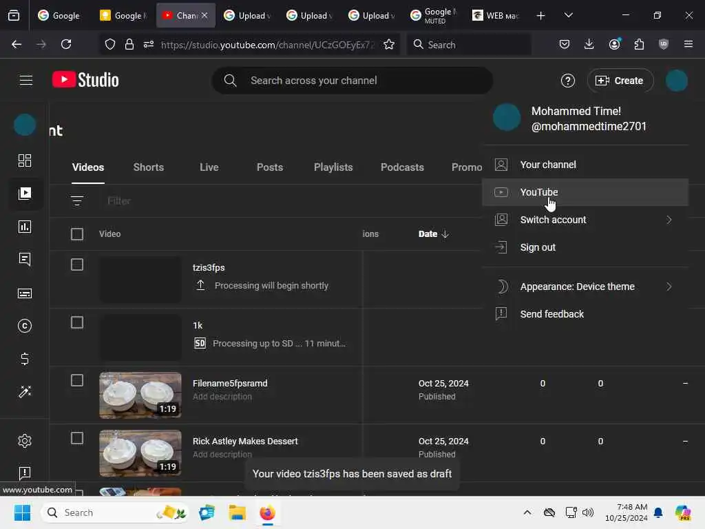Screen dimensions: 705x529
Task: Click the Windows taskbar search box
Action: tap(115, 512)
